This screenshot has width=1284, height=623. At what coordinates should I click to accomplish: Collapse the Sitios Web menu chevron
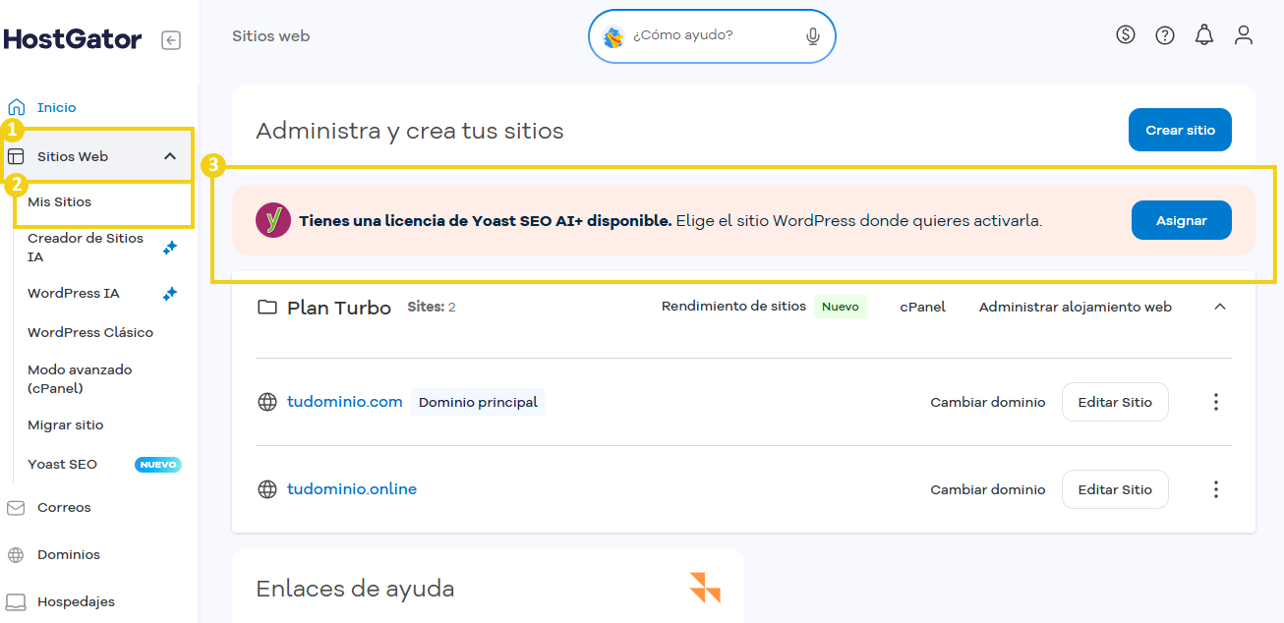click(170, 156)
